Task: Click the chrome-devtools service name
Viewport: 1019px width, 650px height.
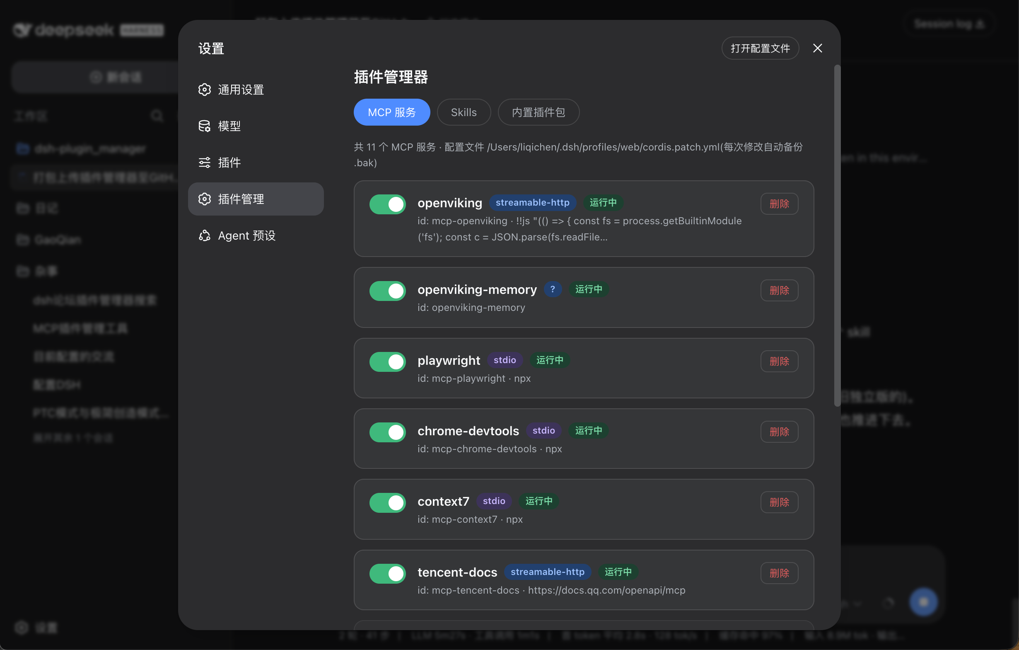Action: tap(468, 431)
